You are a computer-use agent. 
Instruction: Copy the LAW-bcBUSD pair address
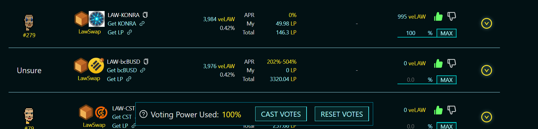pos(146,62)
